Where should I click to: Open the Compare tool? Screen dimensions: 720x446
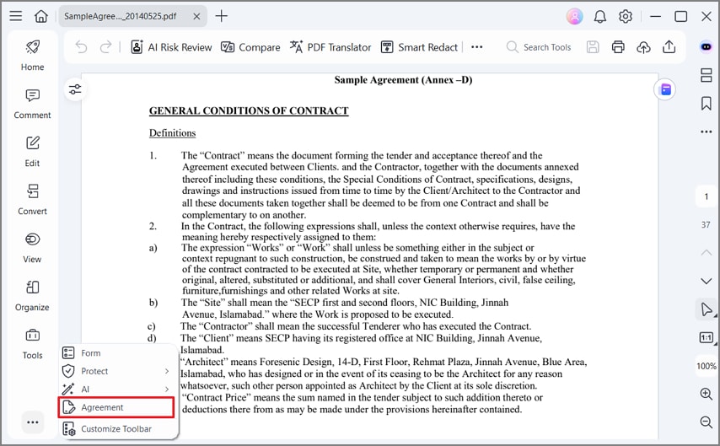pyautogui.click(x=250, y=47)
